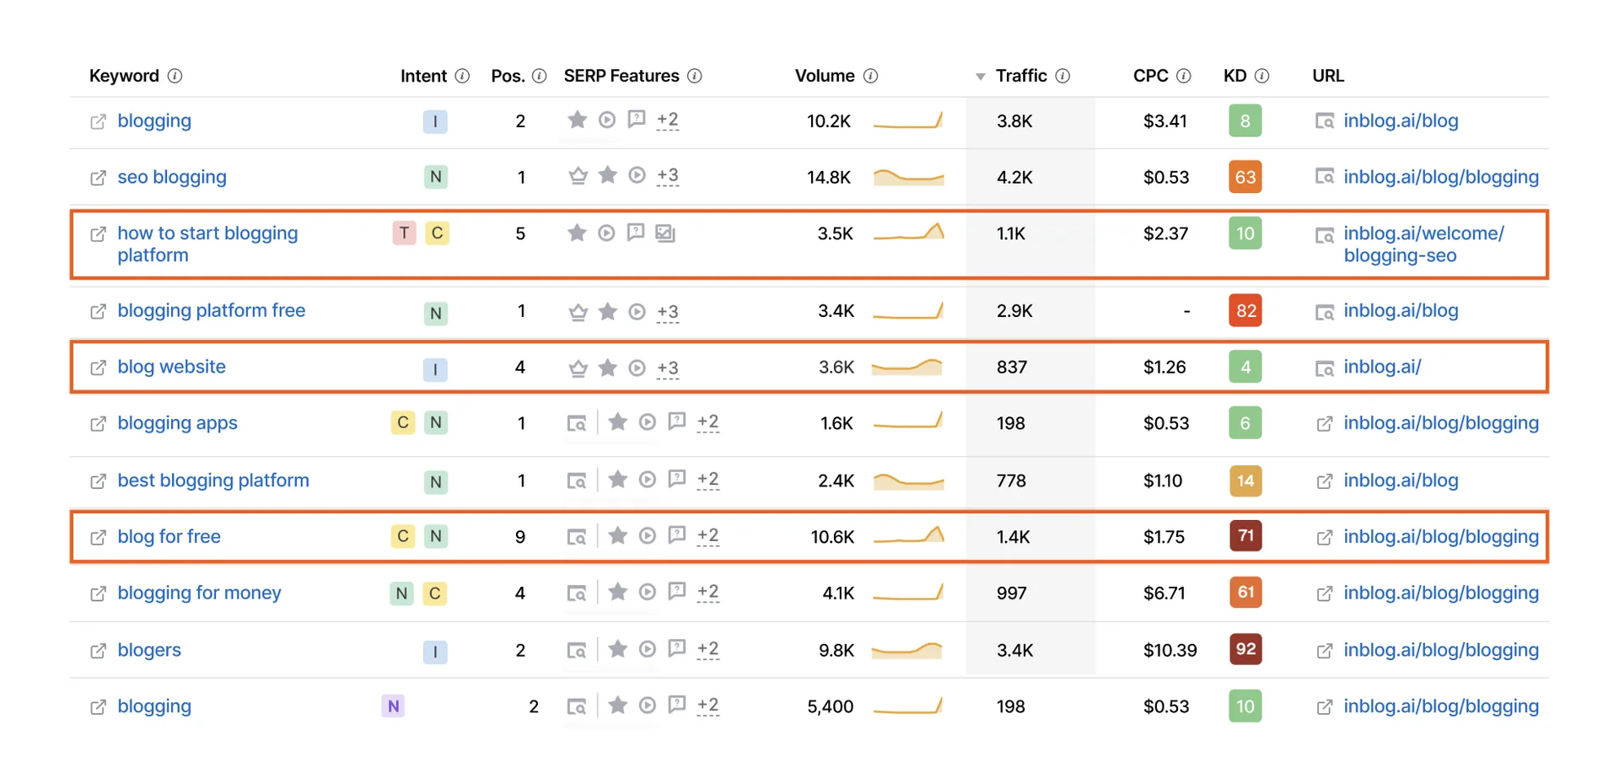Click the CPC column header
Screen dimensions: 1619x762
(x=1150, y=76)
